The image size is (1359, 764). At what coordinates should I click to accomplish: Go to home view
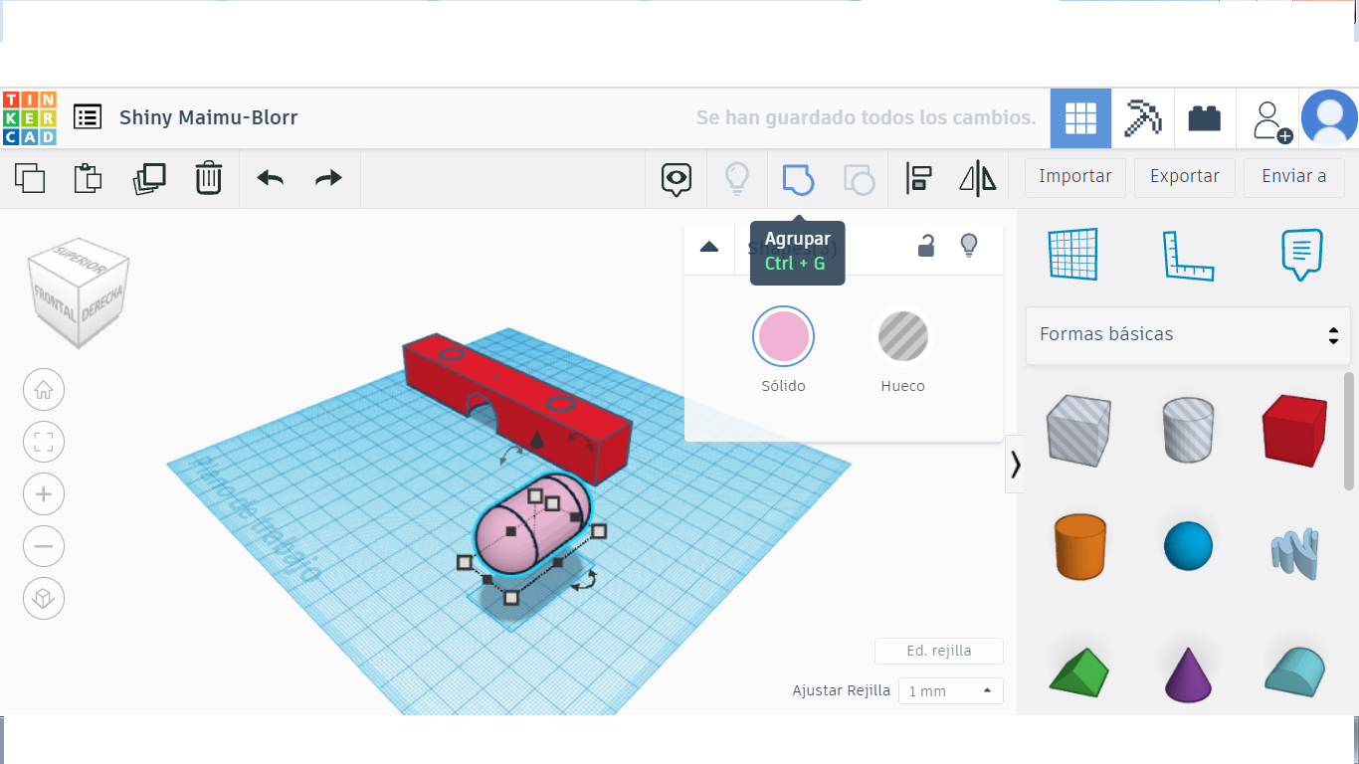point(44,389)
